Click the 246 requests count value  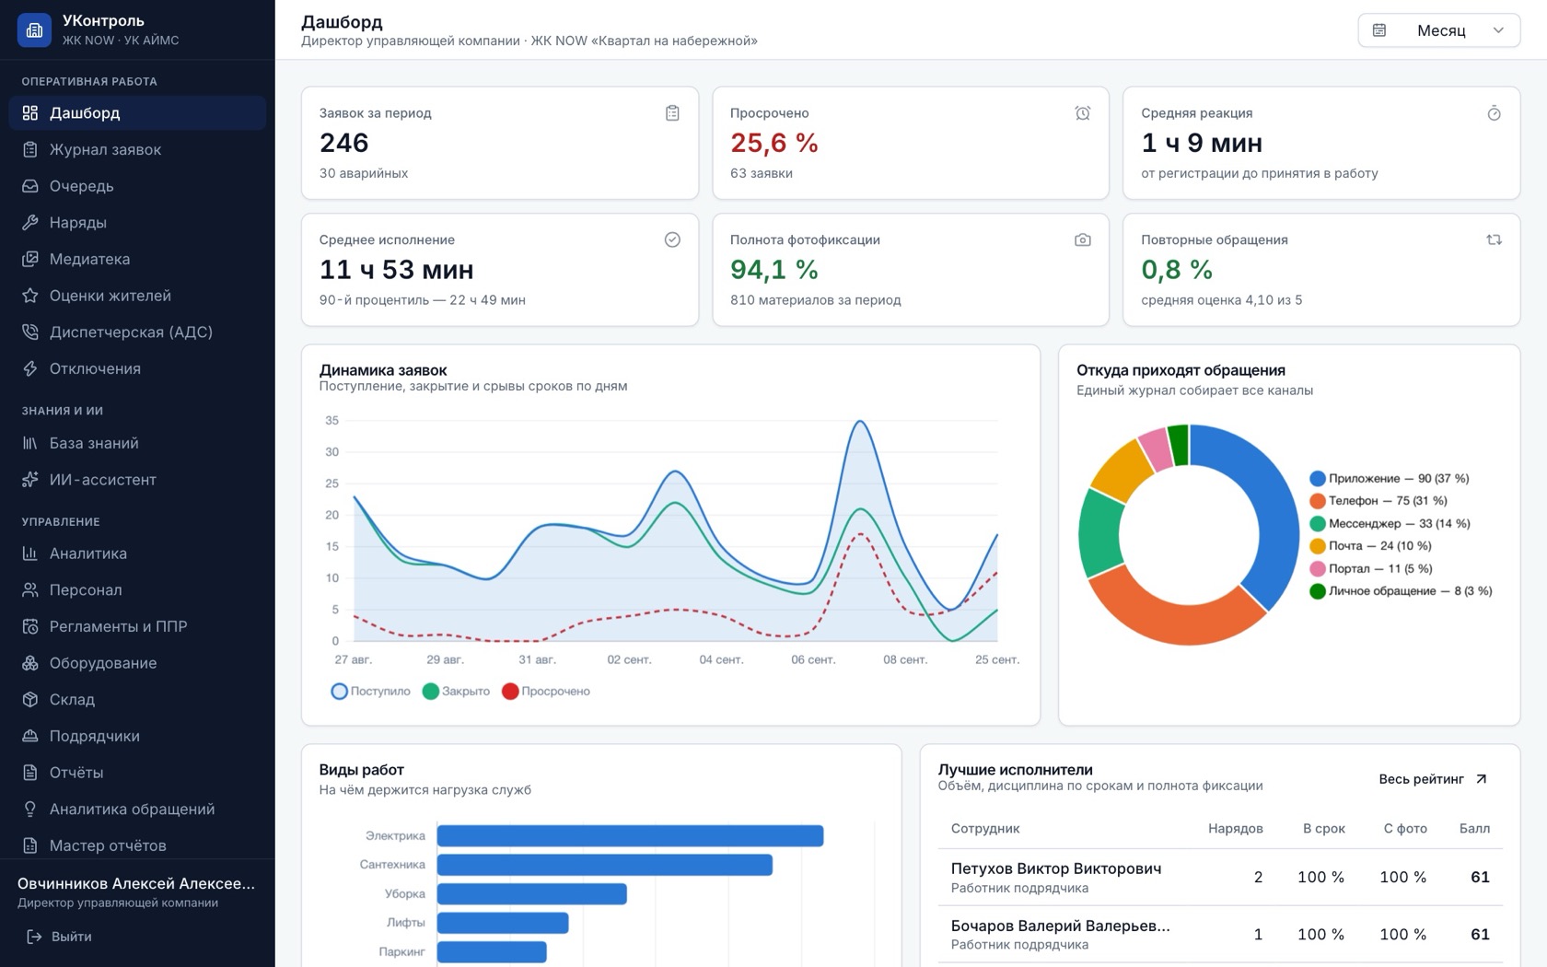click(x=344, y=143)
